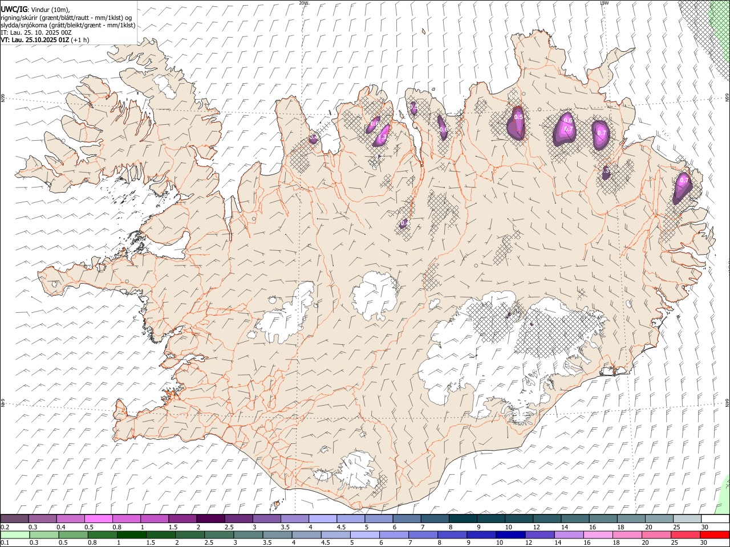Click the darkest green swatch starting at 1, lower row

click(x=131, y=534)
